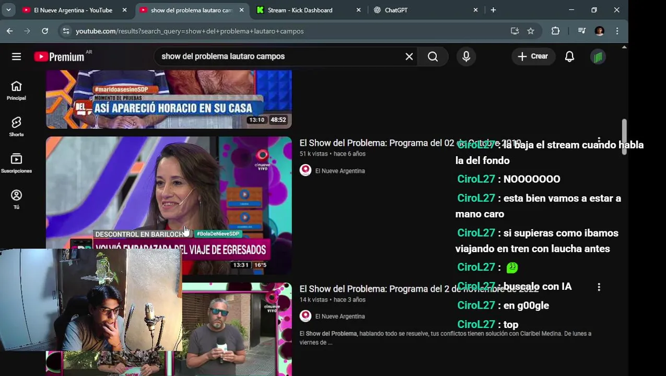
Task: Start voice search with microphone
Action: click(x=466, y=56)
